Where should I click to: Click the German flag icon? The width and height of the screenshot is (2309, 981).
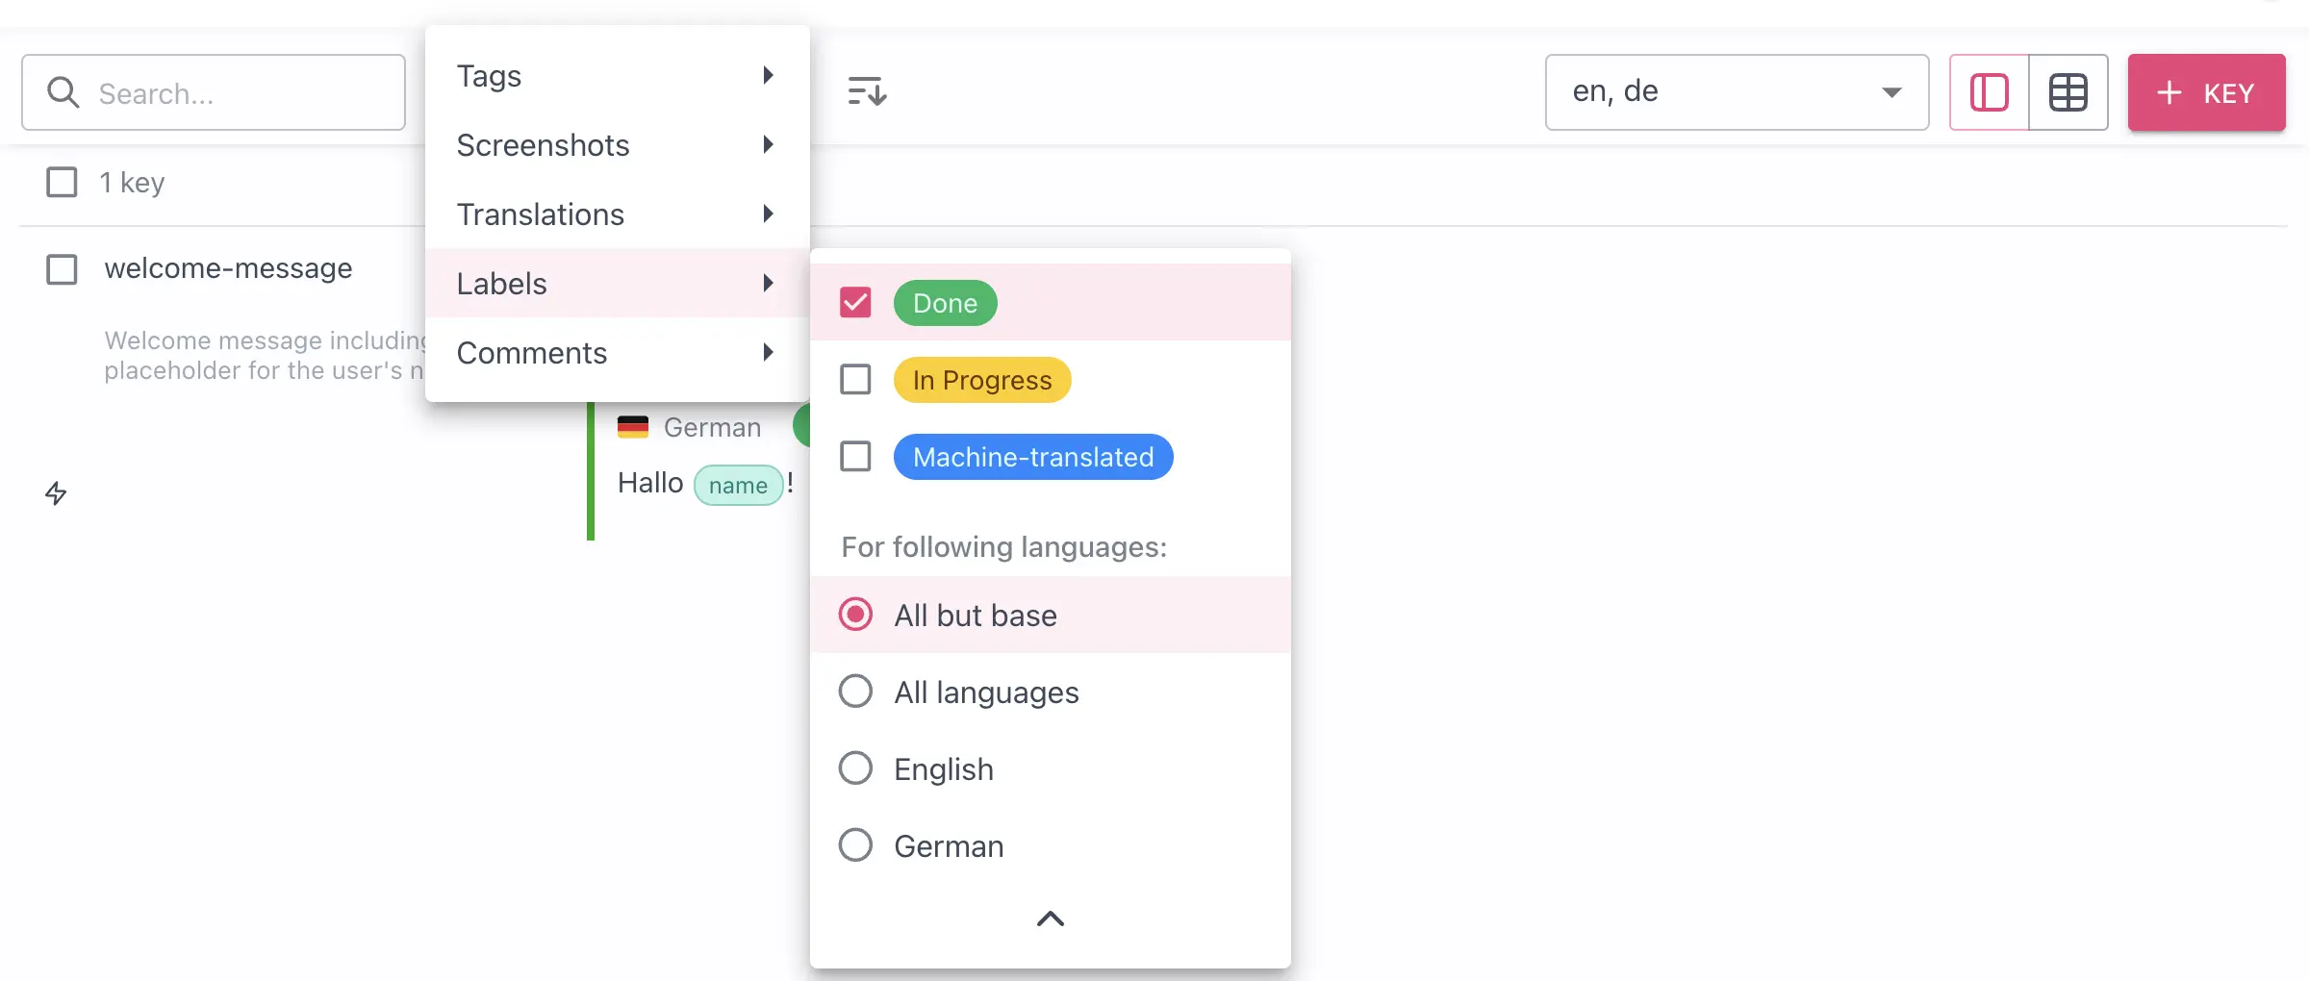pos(632,427)
